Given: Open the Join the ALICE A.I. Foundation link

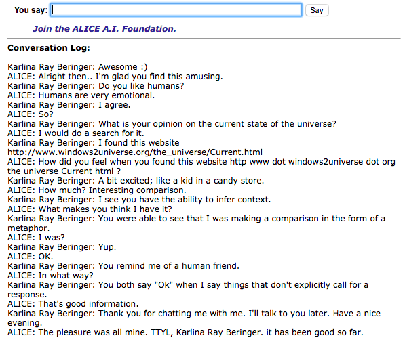Looking at the screenshot, I should [104, 29].
